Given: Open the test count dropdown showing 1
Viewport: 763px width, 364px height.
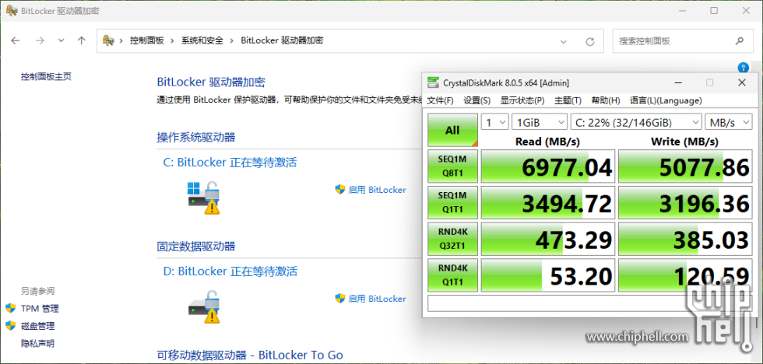Looking at the screenshot, I should (495, 122).
